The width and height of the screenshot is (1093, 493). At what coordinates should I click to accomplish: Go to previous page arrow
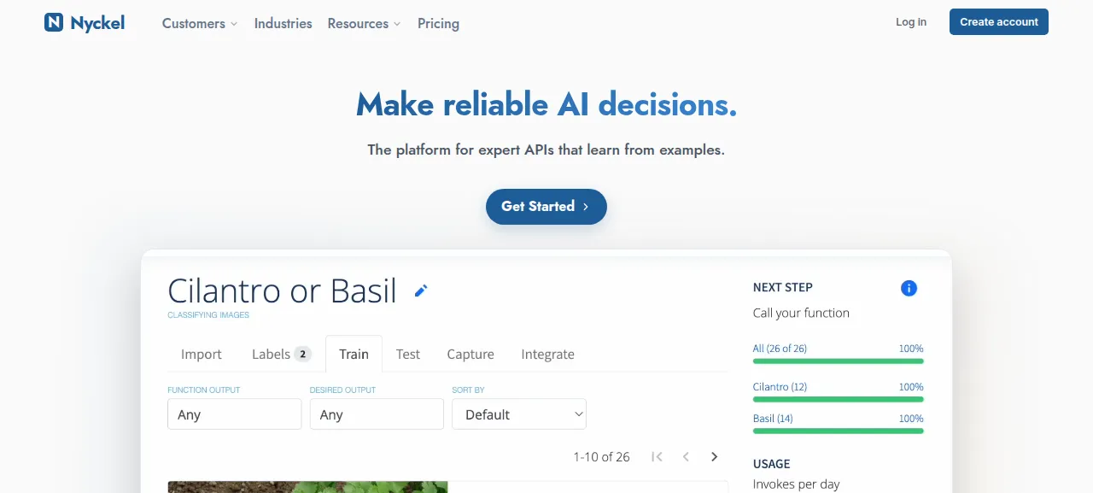point(686,457)
